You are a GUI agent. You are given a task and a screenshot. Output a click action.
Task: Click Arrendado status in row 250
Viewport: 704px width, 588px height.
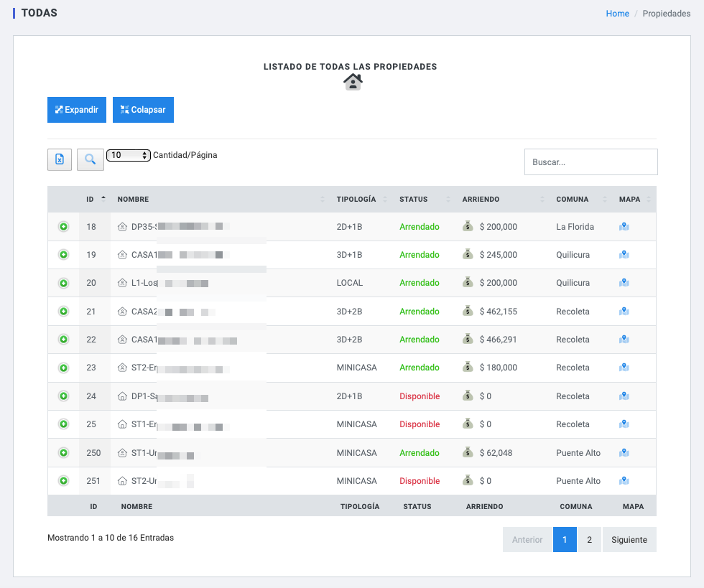tap(420, 452)
